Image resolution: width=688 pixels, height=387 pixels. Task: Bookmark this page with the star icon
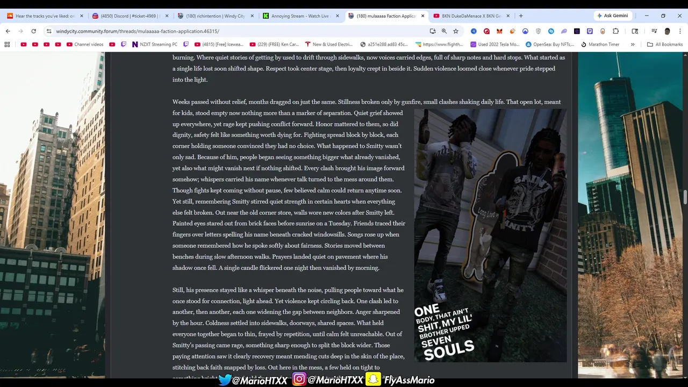coord(456,31)
